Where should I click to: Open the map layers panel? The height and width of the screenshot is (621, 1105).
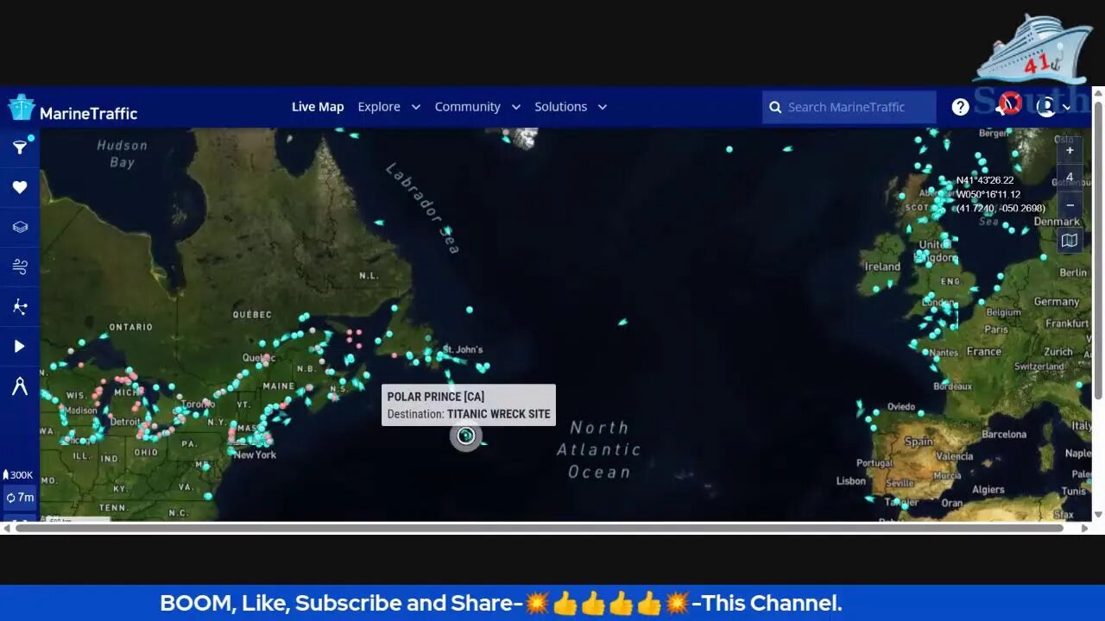point(19,227)
